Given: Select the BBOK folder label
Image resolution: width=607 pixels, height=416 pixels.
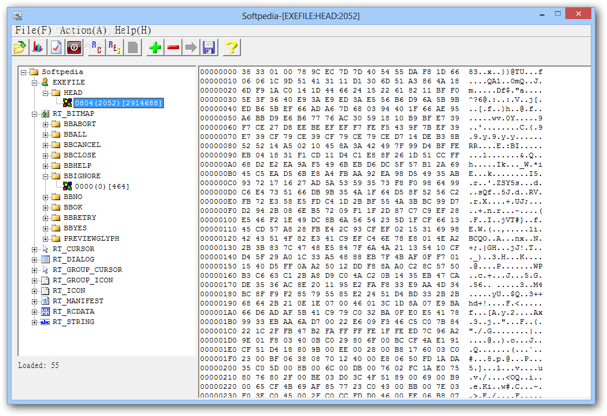Looking at the screenshot, I should pyautogui.click(x=73, y=207).
